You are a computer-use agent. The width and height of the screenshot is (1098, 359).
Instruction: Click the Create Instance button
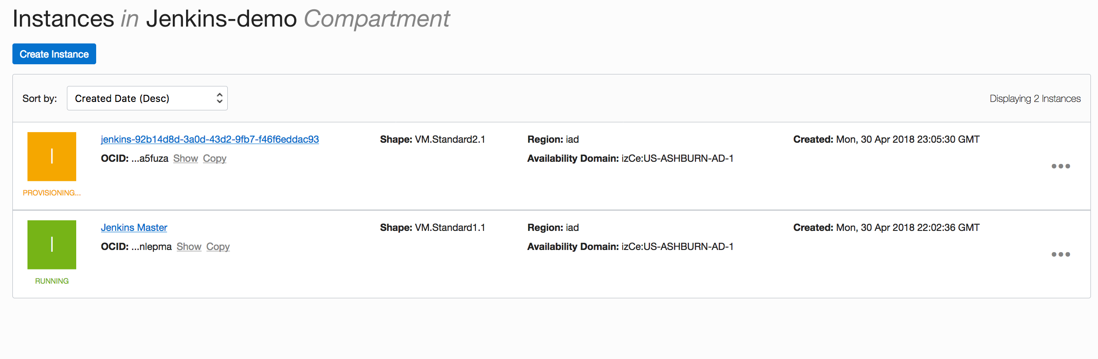click(54, 54)
